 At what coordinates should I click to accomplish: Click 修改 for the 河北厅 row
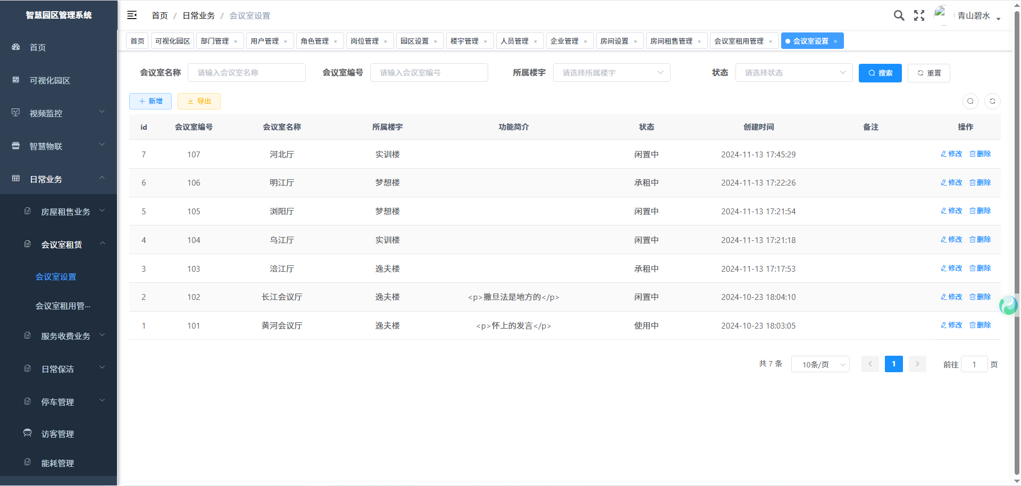951,154
